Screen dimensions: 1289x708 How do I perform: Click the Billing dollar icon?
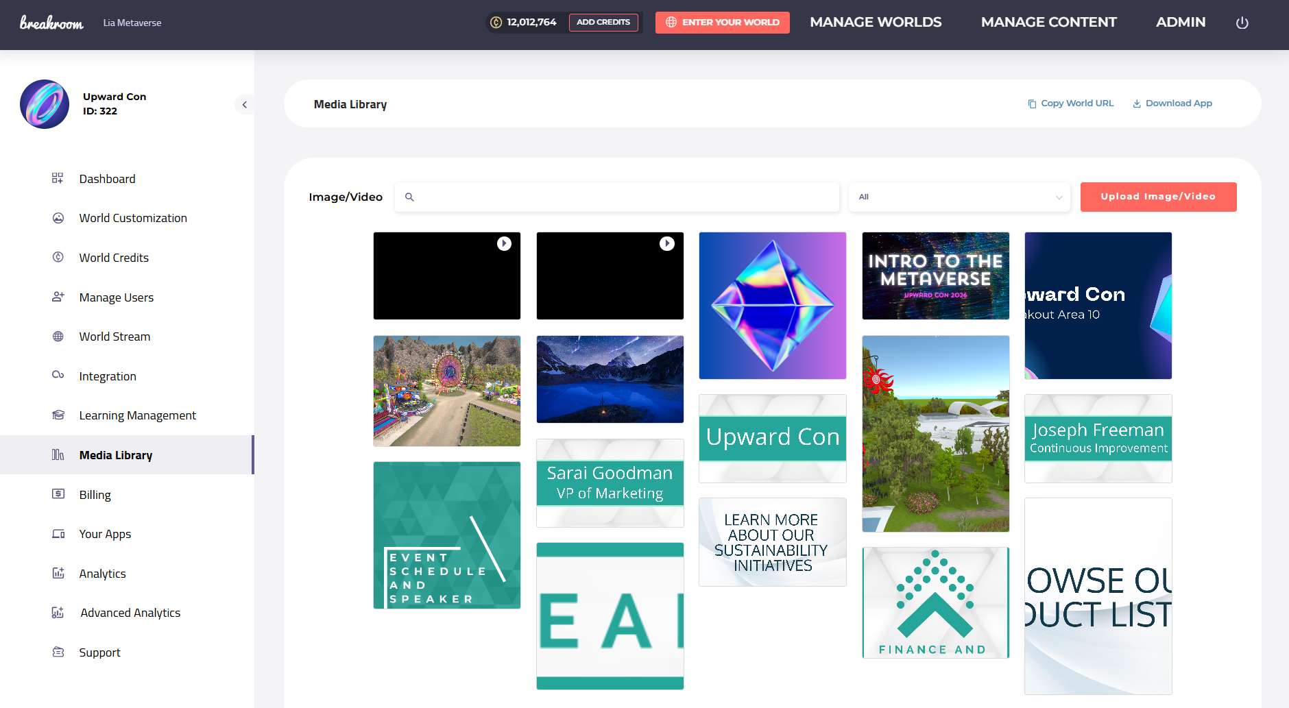58,493
